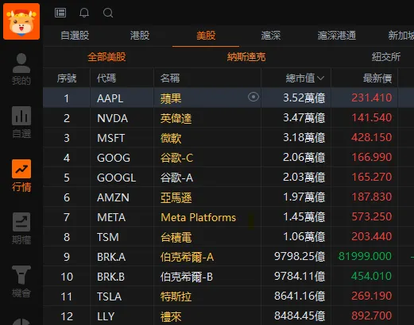Screen dimensions: 414x325
Task: Open the 谷歌-C stock name
Action: (x=176, y=158)
